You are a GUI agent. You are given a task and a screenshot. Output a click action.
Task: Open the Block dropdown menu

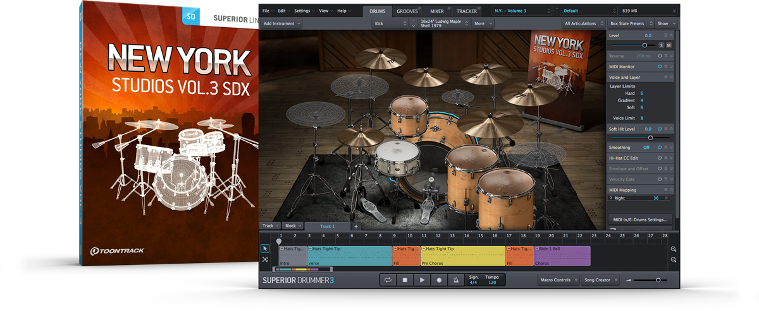click(293, 226)
